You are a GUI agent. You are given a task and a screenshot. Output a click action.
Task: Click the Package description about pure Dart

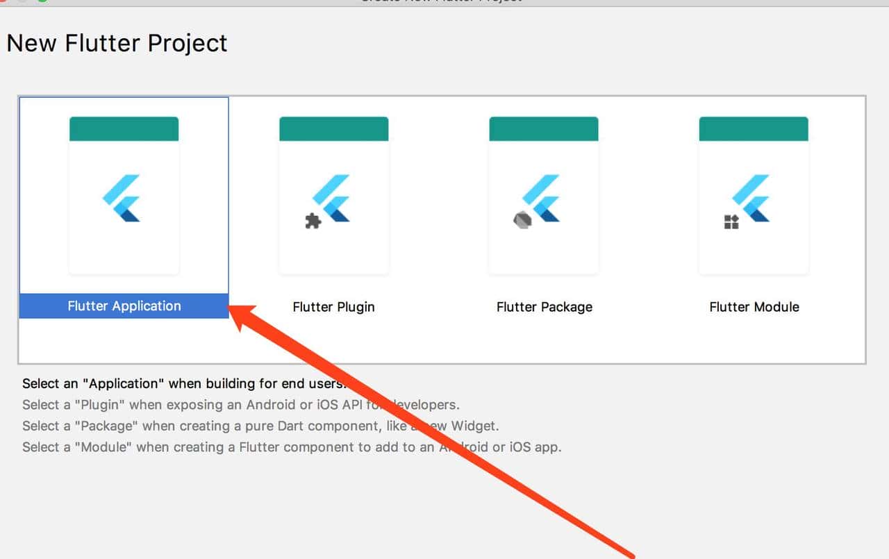260,426
